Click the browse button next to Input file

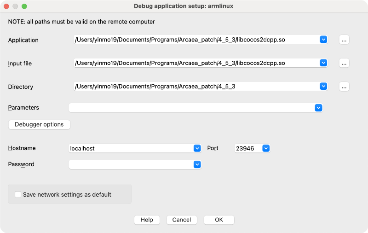(x=344, y=63)
